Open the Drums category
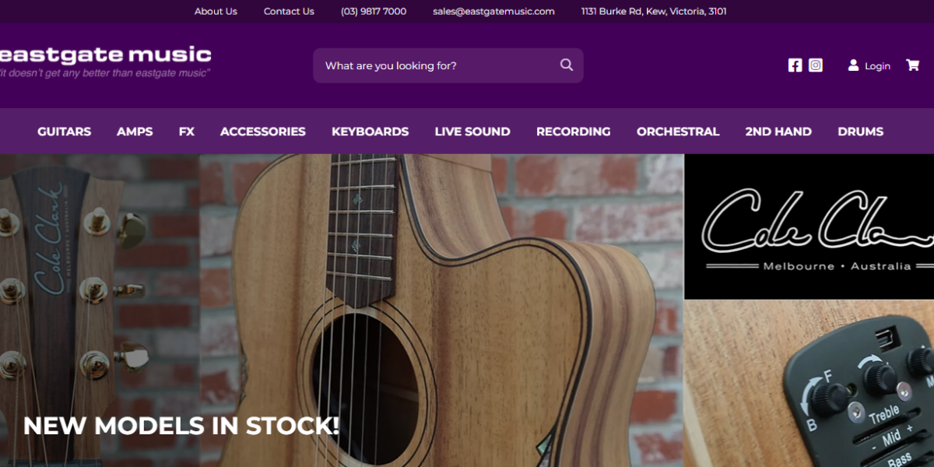This screenshot has height=467, width=934. 861,132
